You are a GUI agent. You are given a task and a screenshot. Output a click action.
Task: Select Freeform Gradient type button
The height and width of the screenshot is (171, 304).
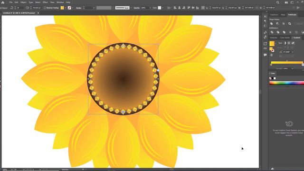pyautogui.click(x=293, y=43)
